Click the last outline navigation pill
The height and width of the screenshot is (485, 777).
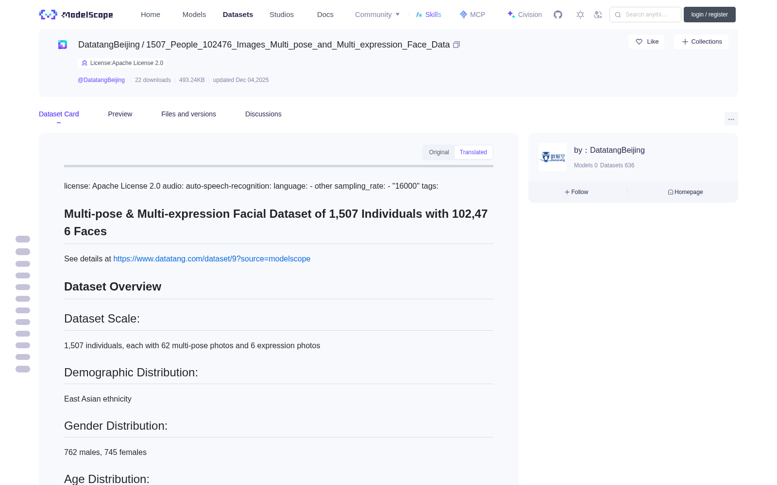[x=23, y=369]
